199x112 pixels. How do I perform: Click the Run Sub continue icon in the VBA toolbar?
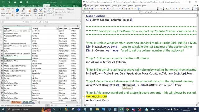tap(114, 9)
